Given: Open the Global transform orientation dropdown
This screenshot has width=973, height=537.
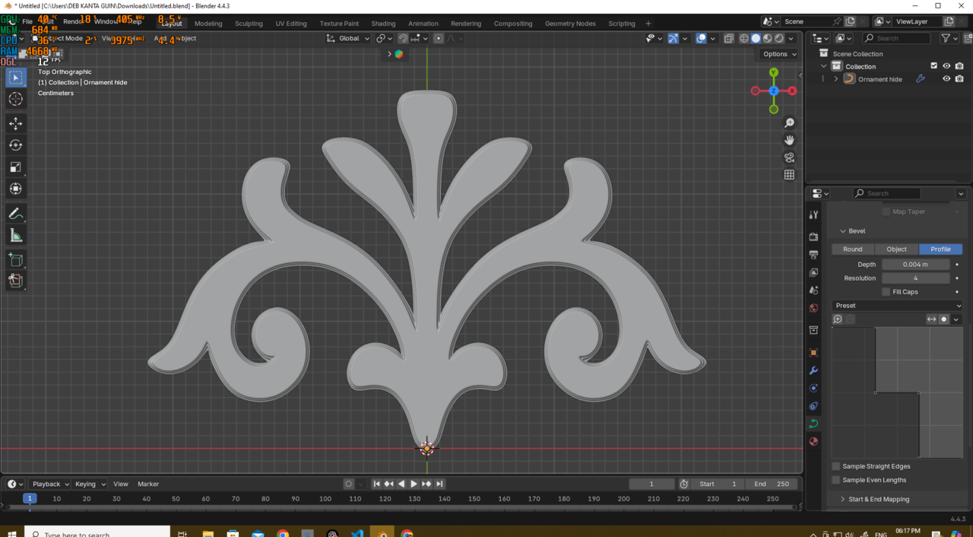Looking at the screenshot, I should pyautogui.click(x=348, y=38).
